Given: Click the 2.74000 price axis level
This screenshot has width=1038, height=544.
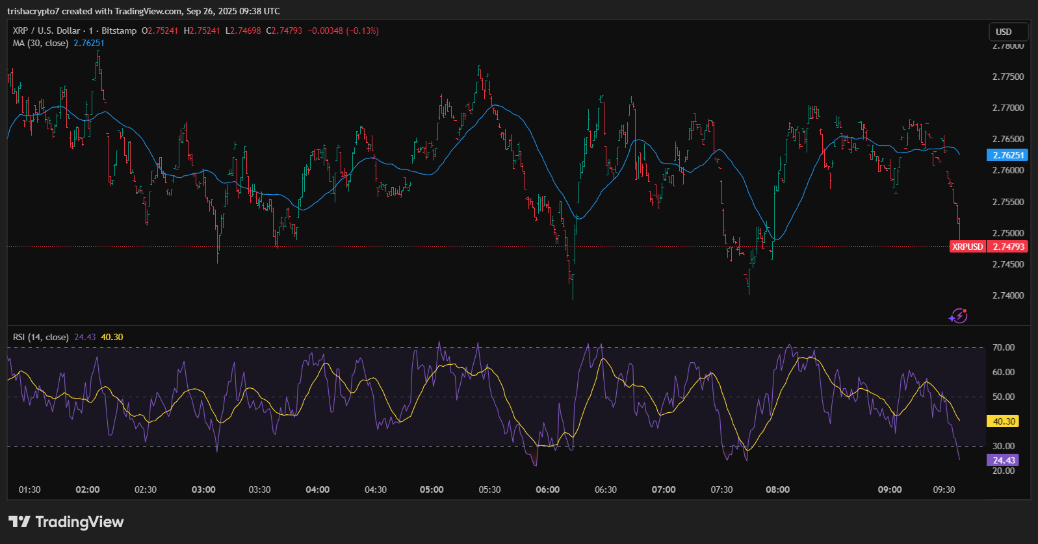Looking at the screenshot, I should (x=1007, y=295).
